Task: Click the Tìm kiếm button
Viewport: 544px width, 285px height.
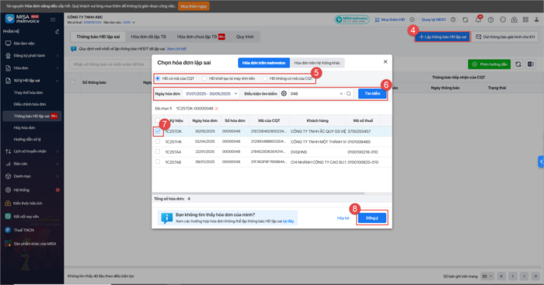Action: tap(372, 94)
